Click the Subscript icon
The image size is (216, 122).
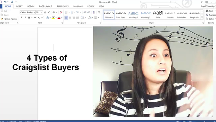[x=38, y=18]
